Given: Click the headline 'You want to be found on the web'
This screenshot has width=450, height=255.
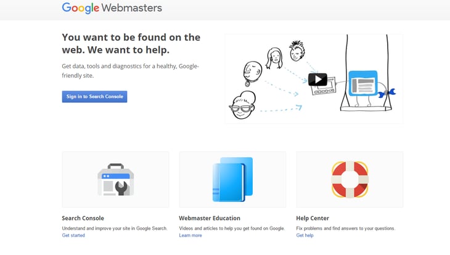Looking at the screenshot, I should (131, 43).
